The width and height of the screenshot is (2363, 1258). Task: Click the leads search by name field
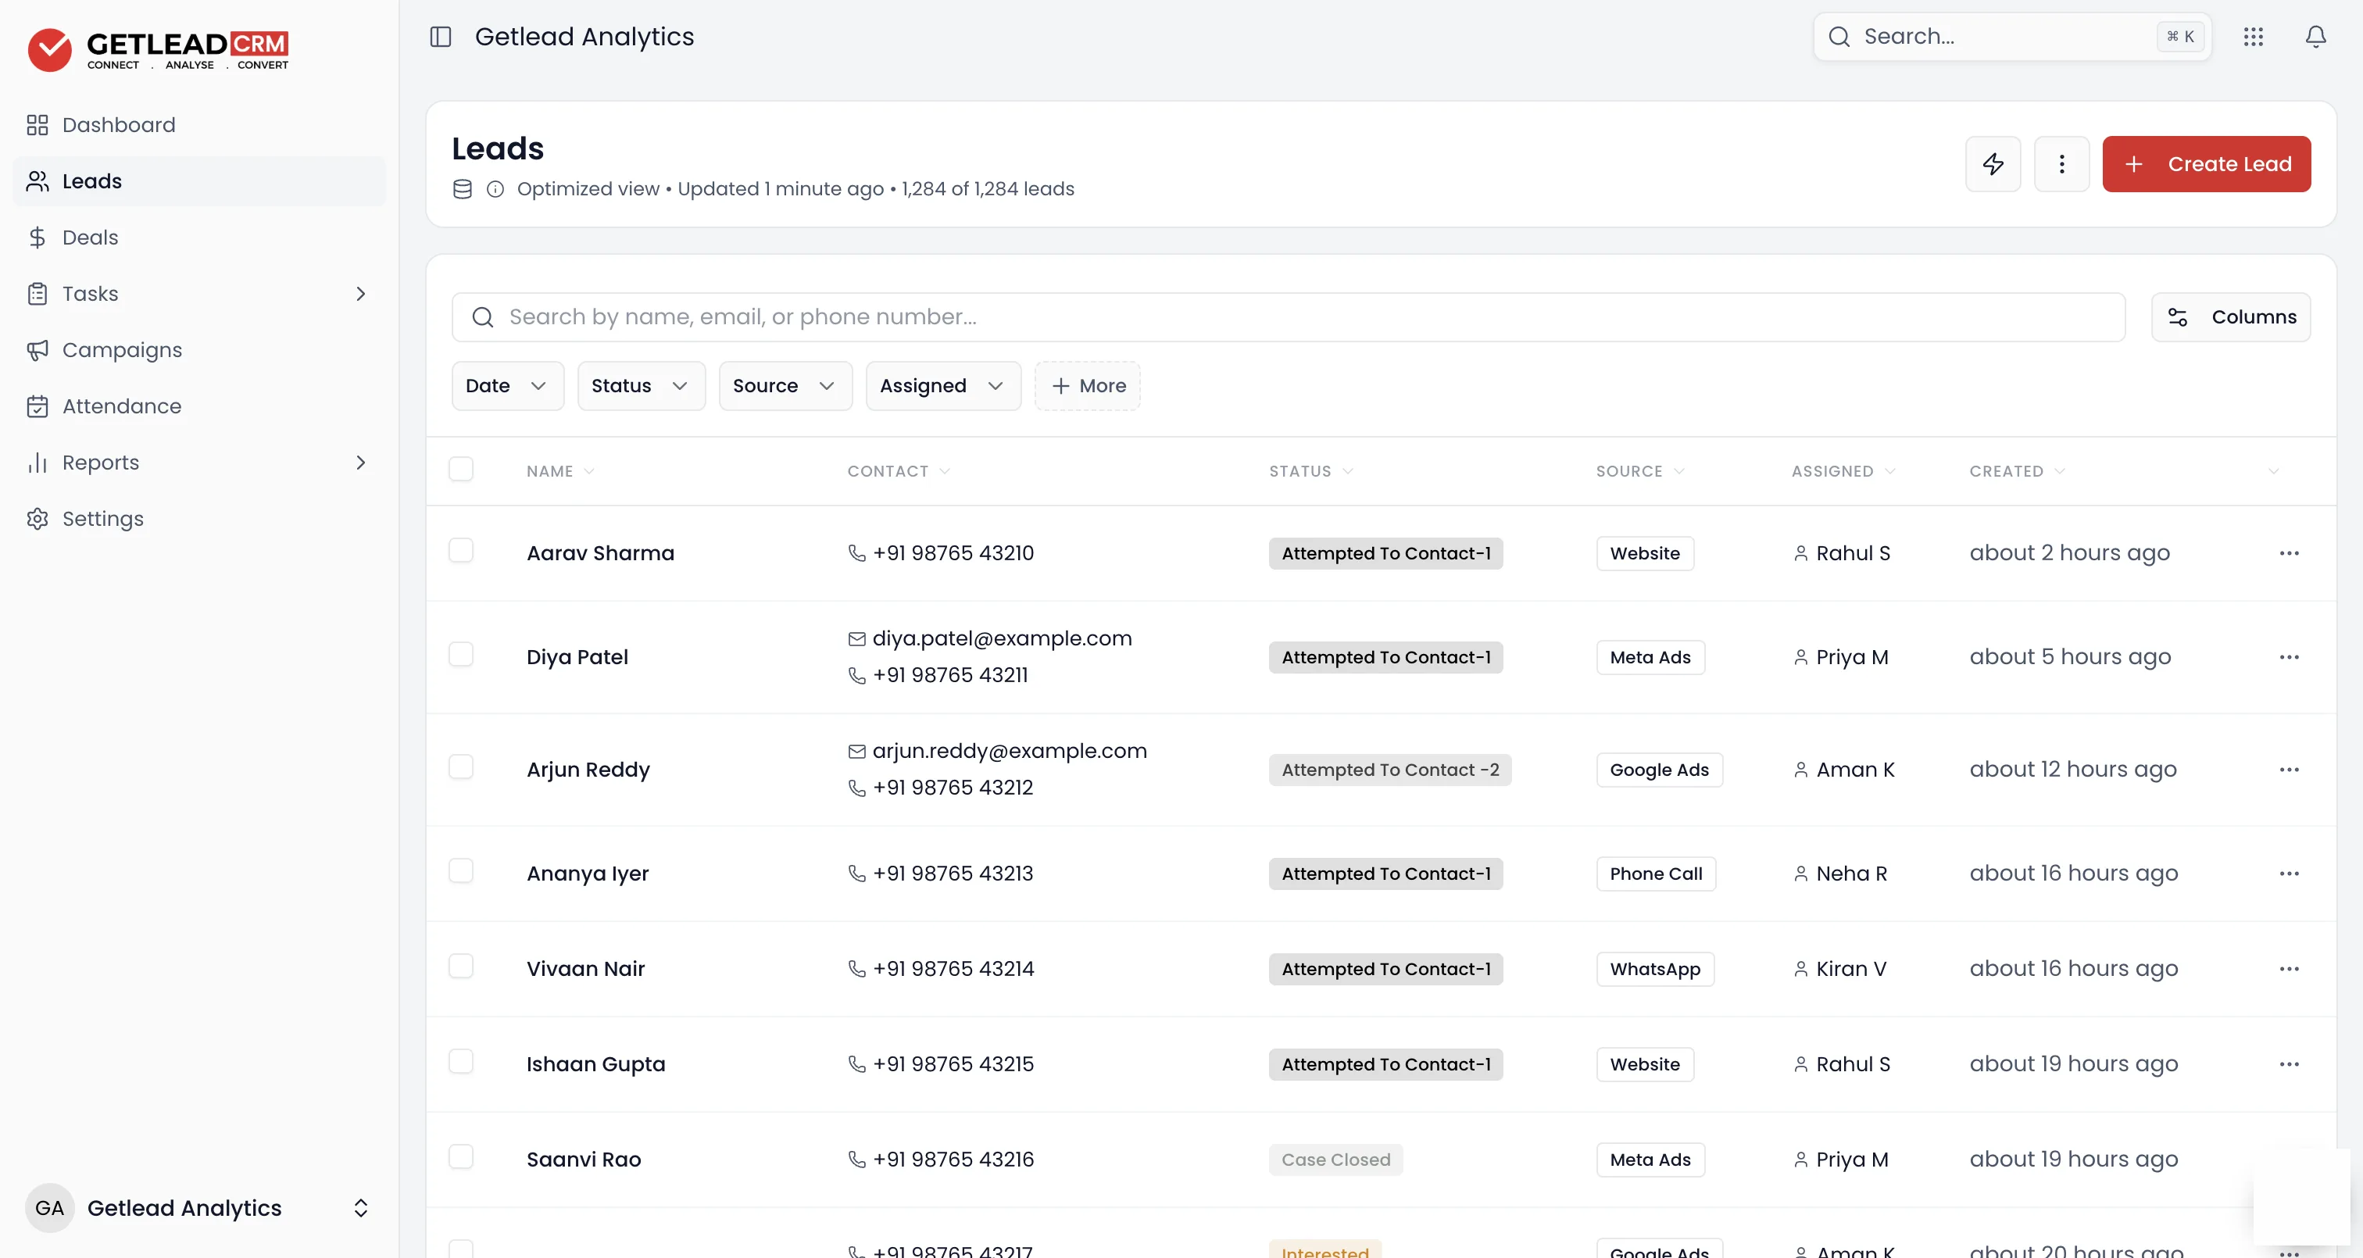[x=1288, y=317]
